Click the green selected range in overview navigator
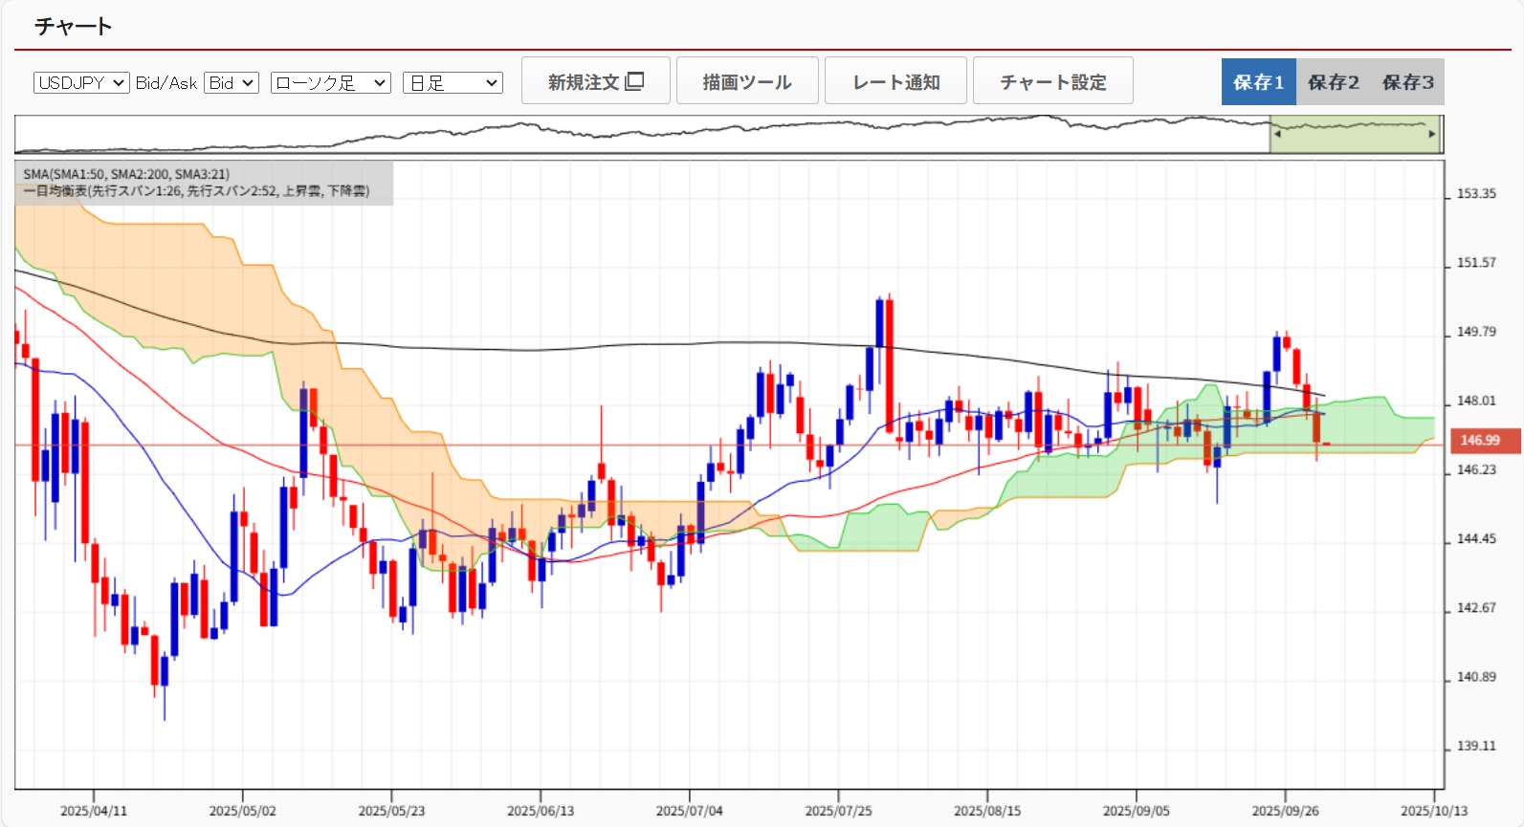 point(1354,135)
